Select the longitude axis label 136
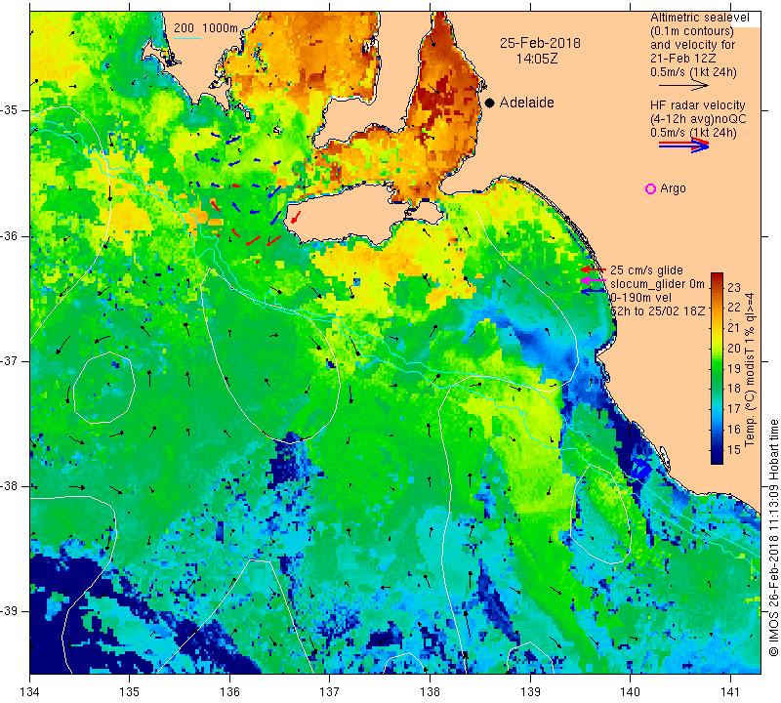The image size is (781, 703). (x=229, y=692)
